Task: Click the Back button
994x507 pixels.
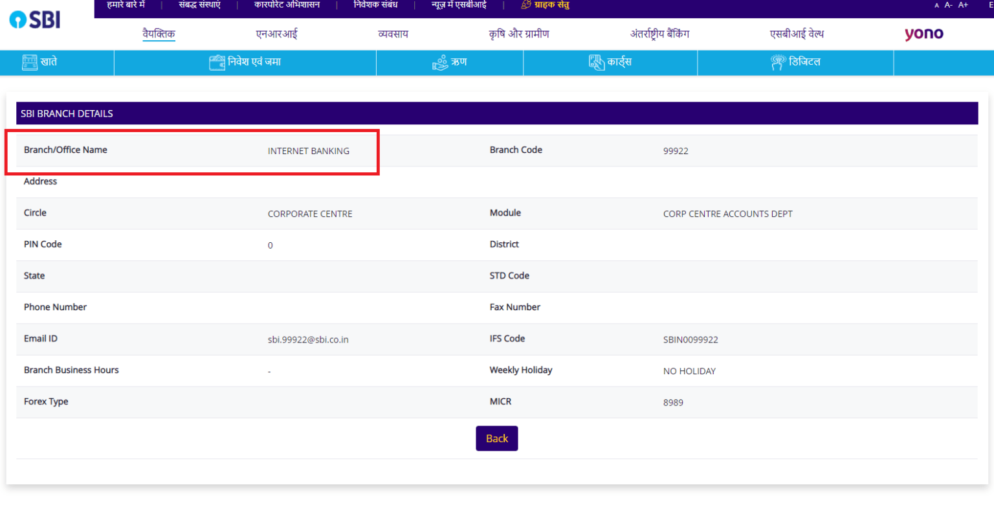Action: tap(497, 438)
